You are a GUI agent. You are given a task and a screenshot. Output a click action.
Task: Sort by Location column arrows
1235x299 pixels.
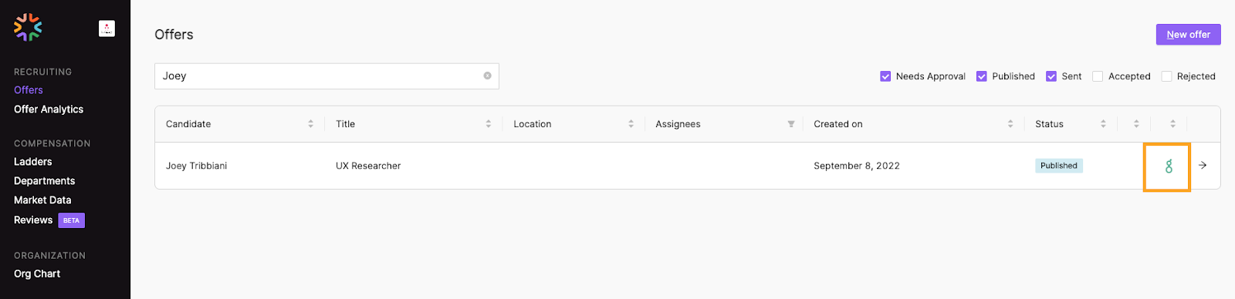point(631,124)
